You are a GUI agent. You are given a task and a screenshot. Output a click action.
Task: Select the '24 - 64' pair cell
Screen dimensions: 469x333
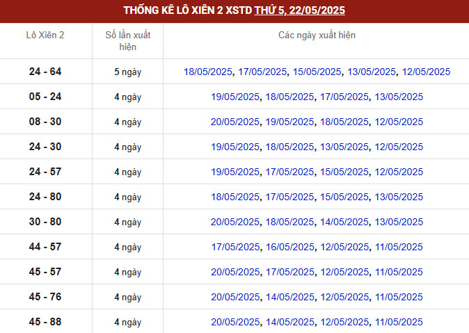click(45, 72)
